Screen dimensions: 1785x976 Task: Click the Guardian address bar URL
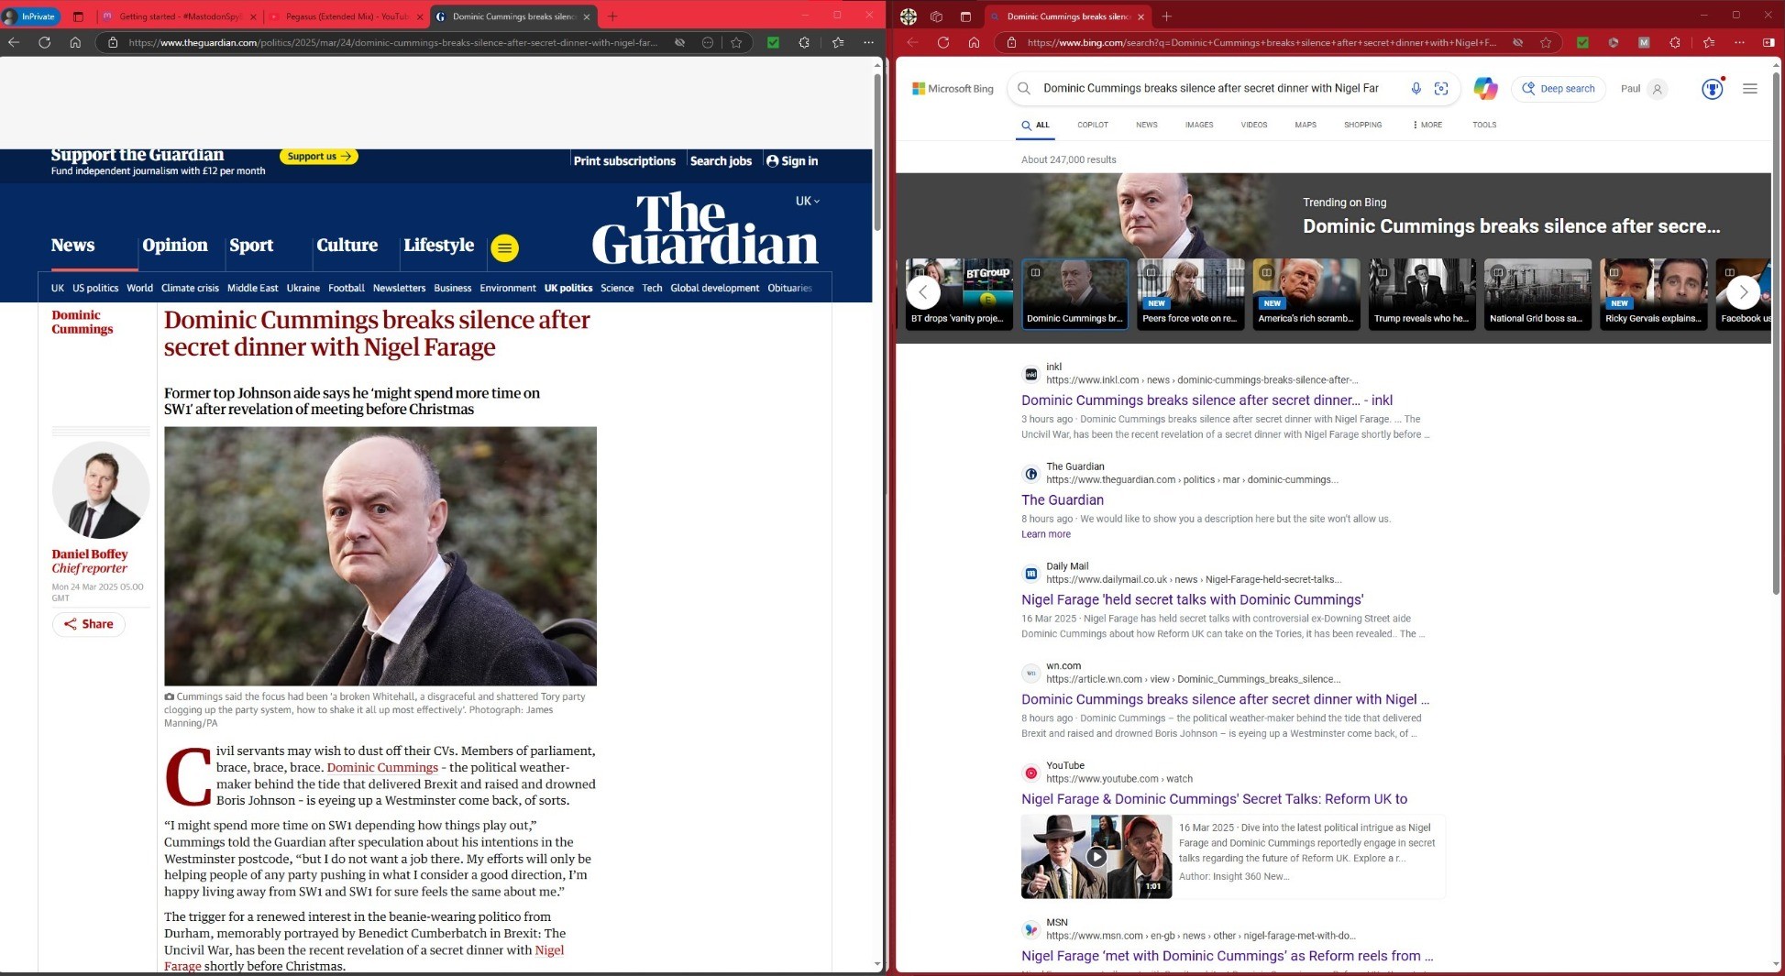pyautogui.click(x=392, y=42)
